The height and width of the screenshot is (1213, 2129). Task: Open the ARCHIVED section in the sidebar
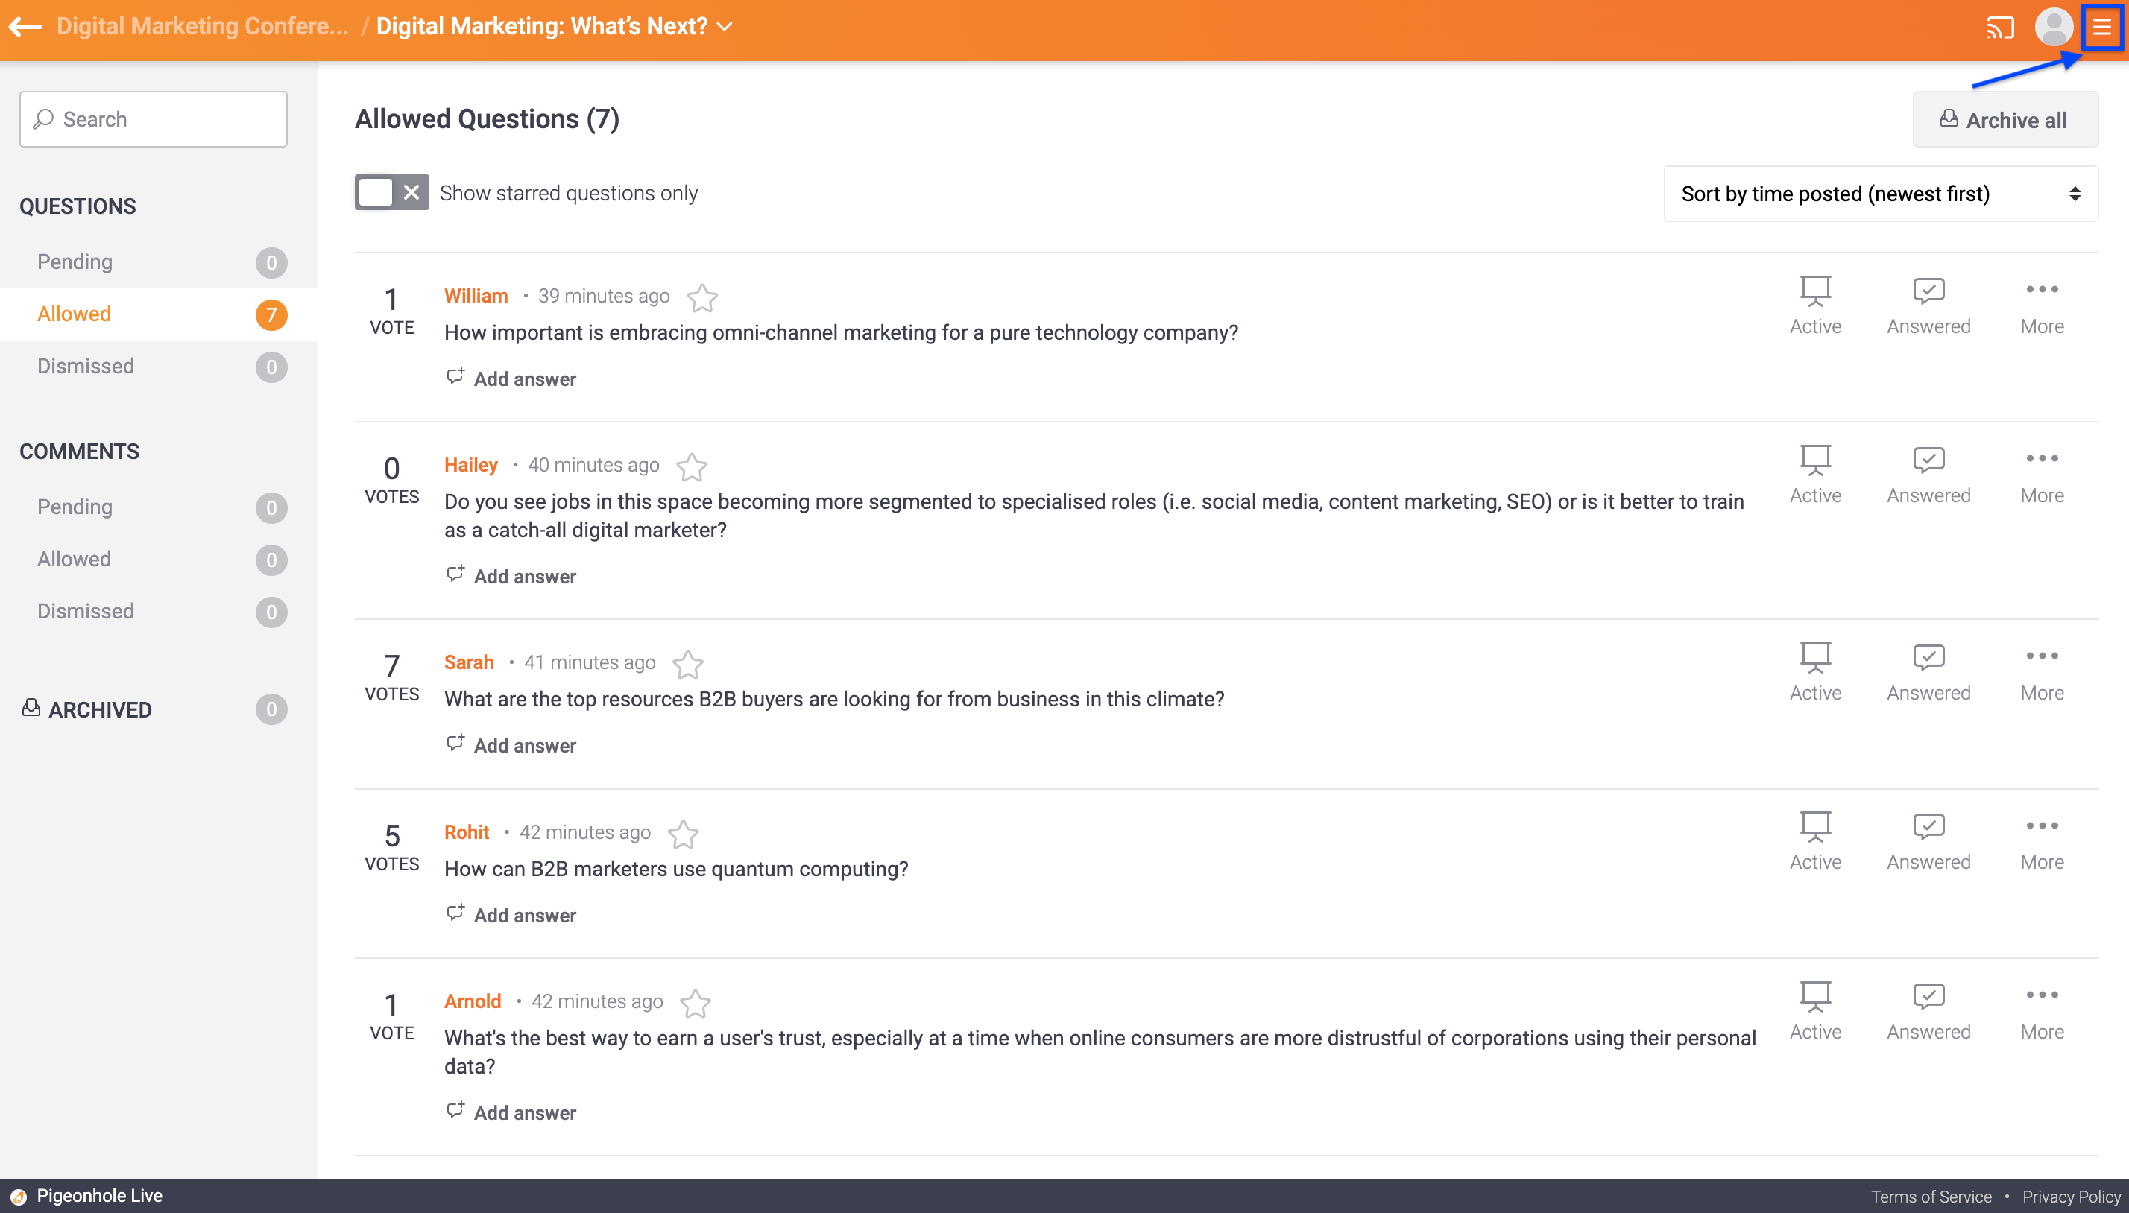point(99,709)
